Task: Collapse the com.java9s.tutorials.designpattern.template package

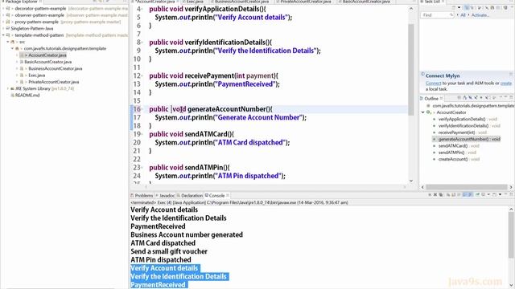Action: click(x=13, y=48)
